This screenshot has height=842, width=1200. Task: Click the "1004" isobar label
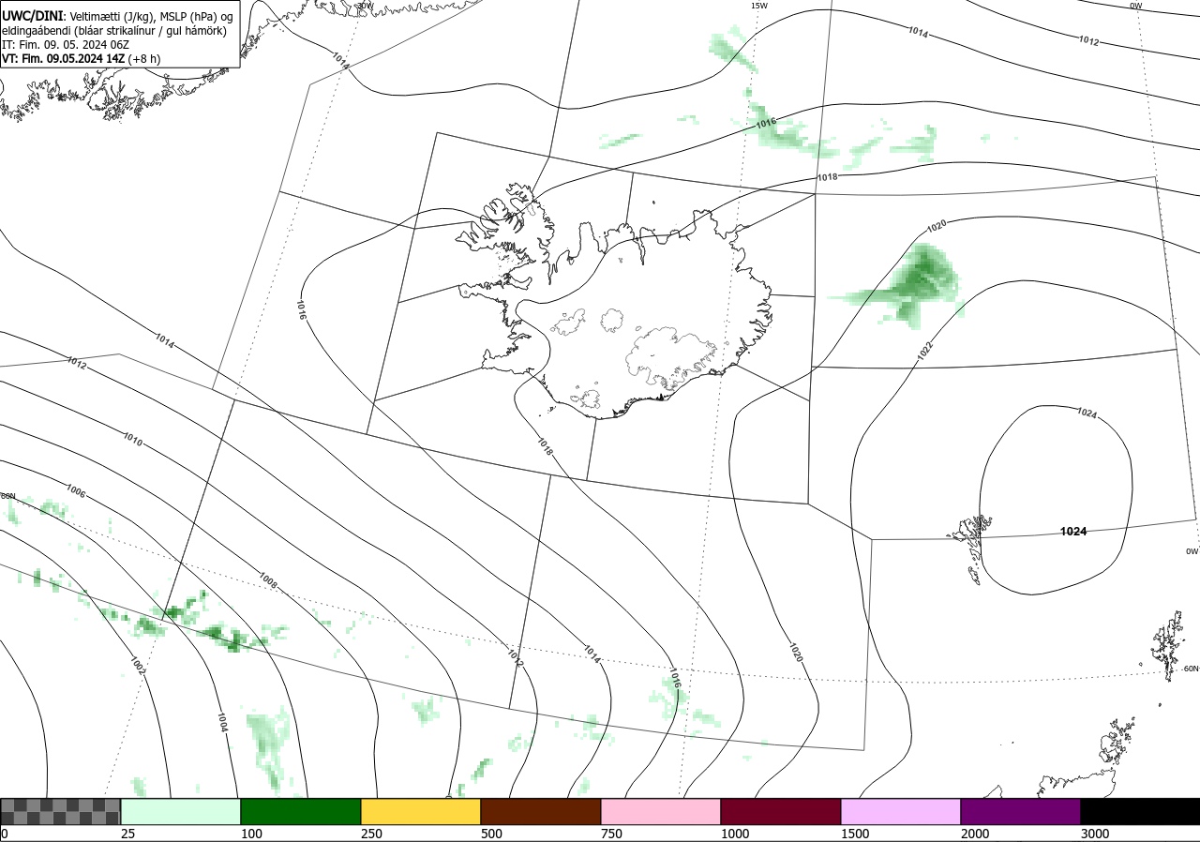point(222,721)
